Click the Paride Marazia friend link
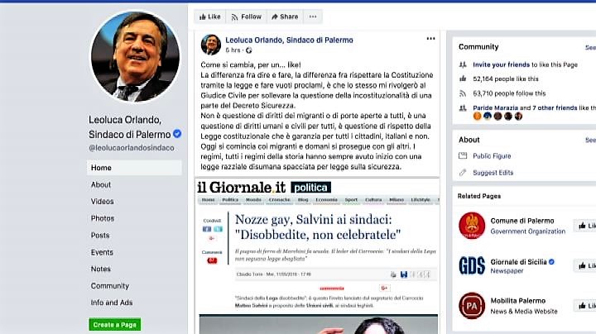The width and height of the screenshot is (596, 334). tap(495, 107)
